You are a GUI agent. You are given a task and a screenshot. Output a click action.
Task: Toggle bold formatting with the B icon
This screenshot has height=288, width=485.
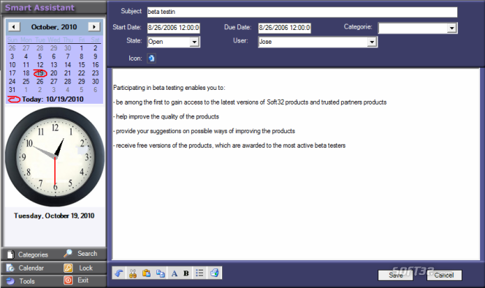coord(186,273)
